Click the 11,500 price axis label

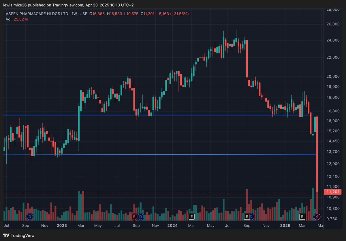pos(333,186)
